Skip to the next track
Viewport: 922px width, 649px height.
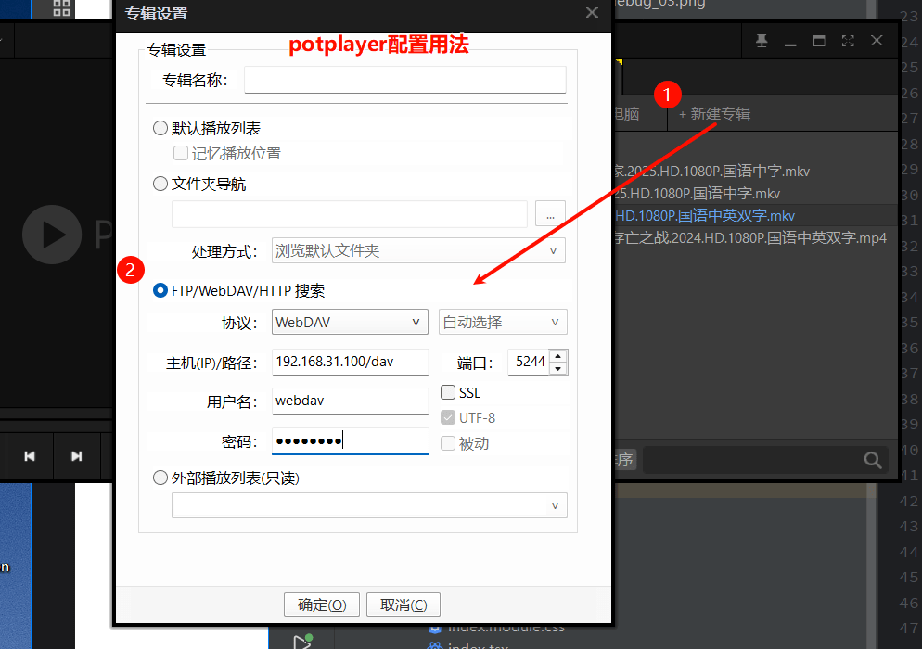76,456
